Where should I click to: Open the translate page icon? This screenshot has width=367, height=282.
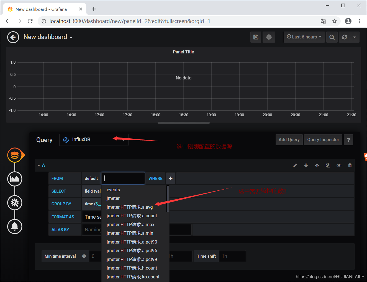323,21
